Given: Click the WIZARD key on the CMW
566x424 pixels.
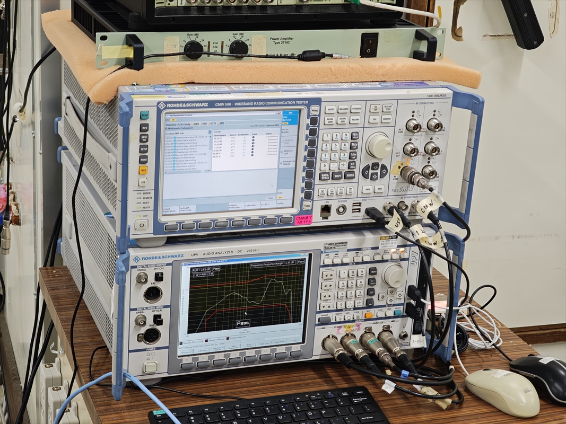Looking at the screenshot, I should coord(355,120).
